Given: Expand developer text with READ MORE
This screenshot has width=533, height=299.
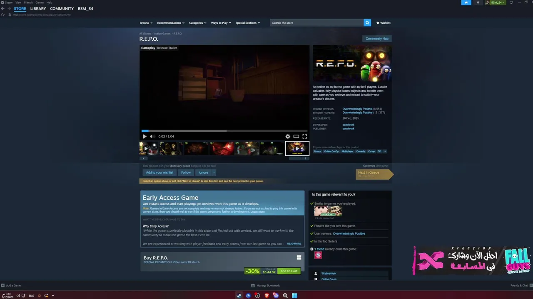Looking at the screenshot, I should pyautogui.click(x=294, y=244).
